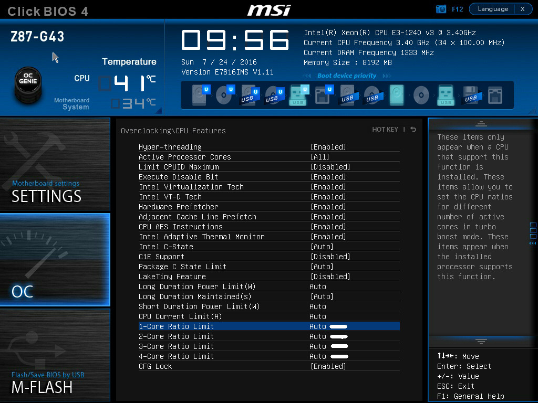
Task: Select CPU Current Limit(A) Auto field
Action: [x=318, y=316]
